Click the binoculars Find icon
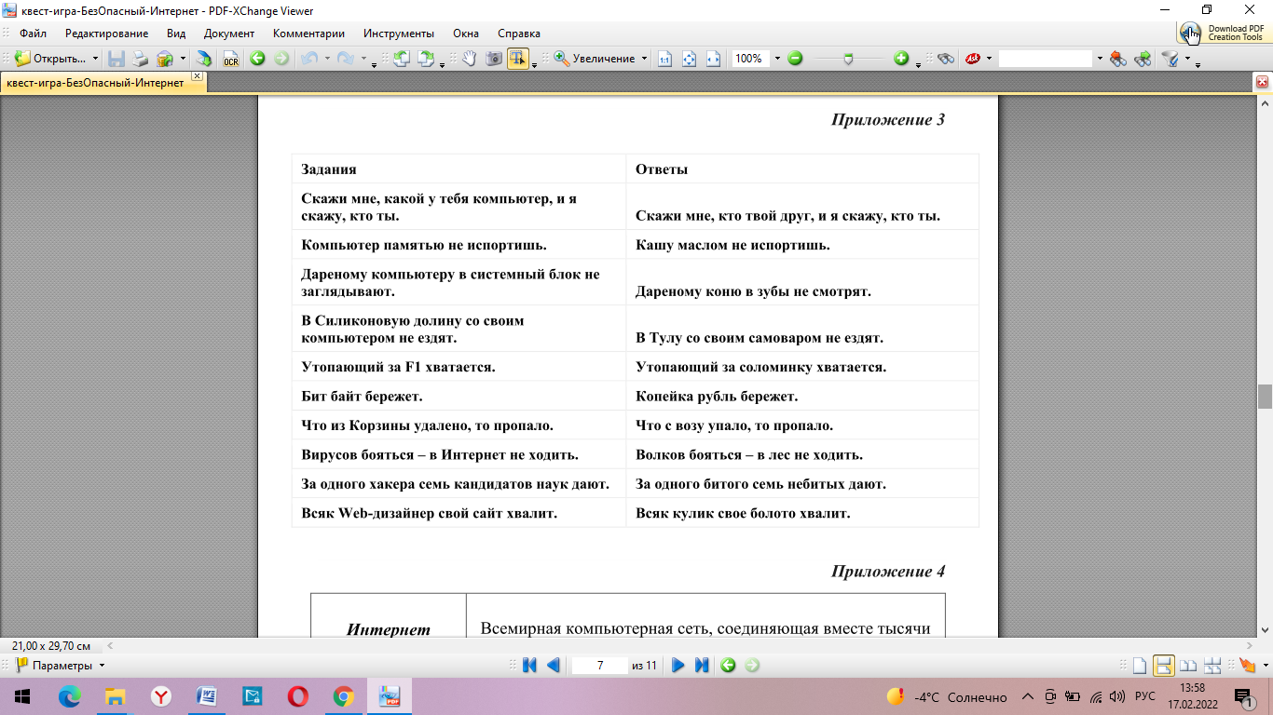 coord(946,59)
